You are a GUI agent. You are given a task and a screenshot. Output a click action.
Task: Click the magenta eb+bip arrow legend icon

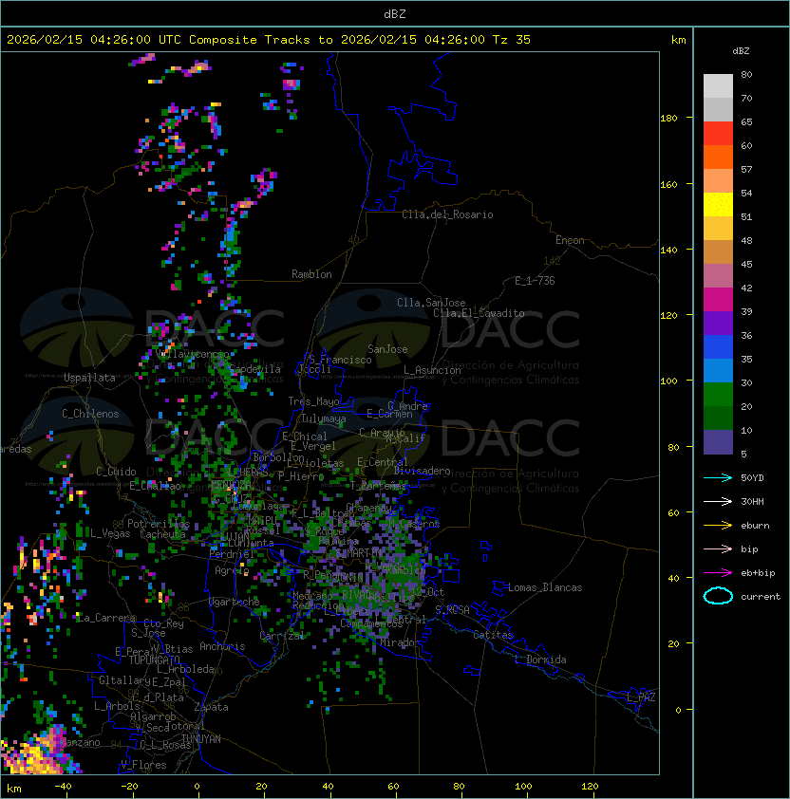point(718,573)
